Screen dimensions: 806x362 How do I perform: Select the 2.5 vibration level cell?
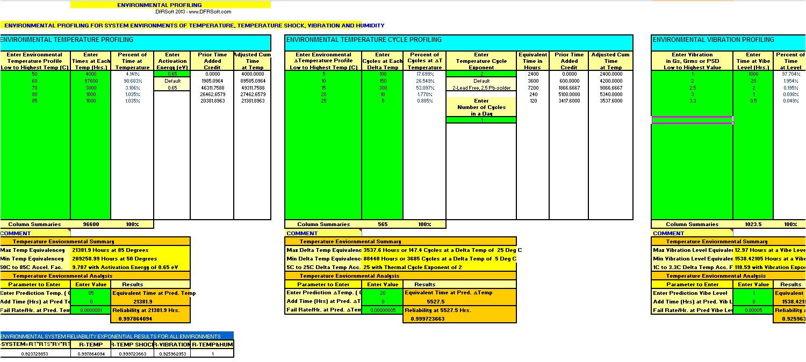693,88
